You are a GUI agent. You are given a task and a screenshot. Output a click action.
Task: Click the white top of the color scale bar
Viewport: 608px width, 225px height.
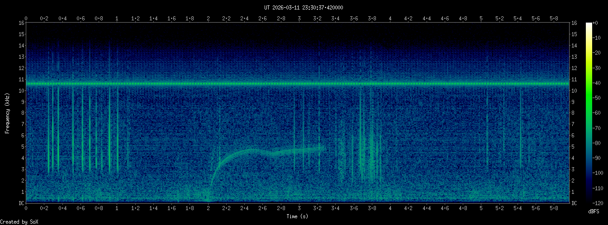click(589, 25)
